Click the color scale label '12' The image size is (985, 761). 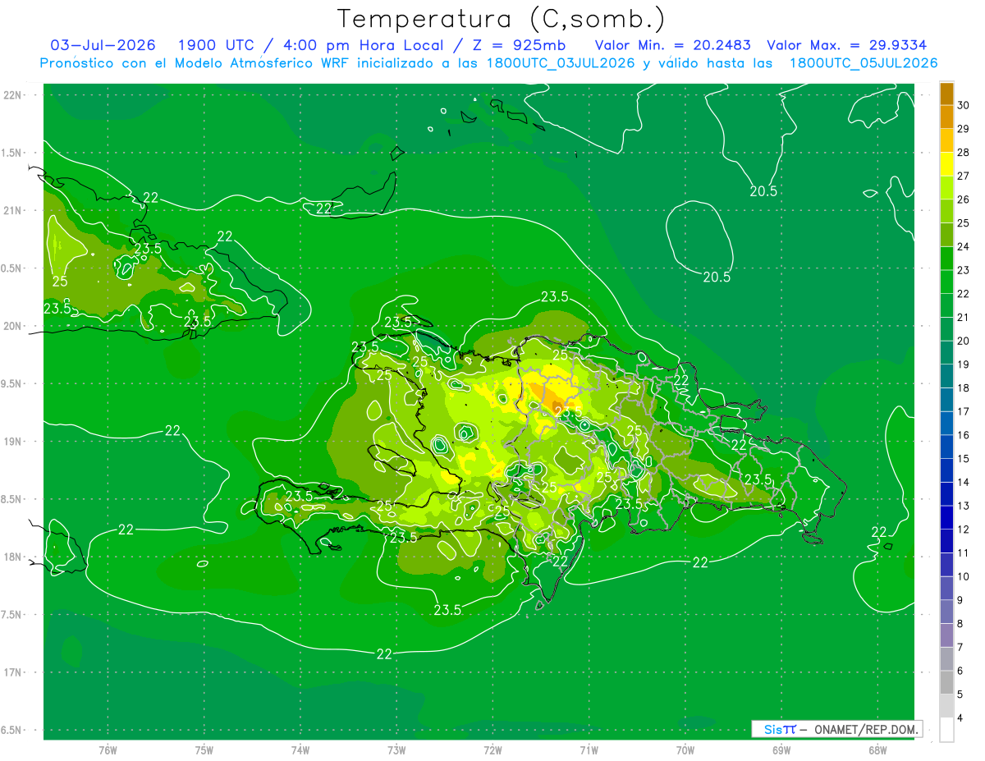click(964, 529)
